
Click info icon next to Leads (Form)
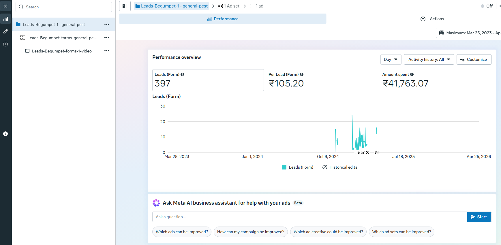pyautogui.click(x=182, y=74)
